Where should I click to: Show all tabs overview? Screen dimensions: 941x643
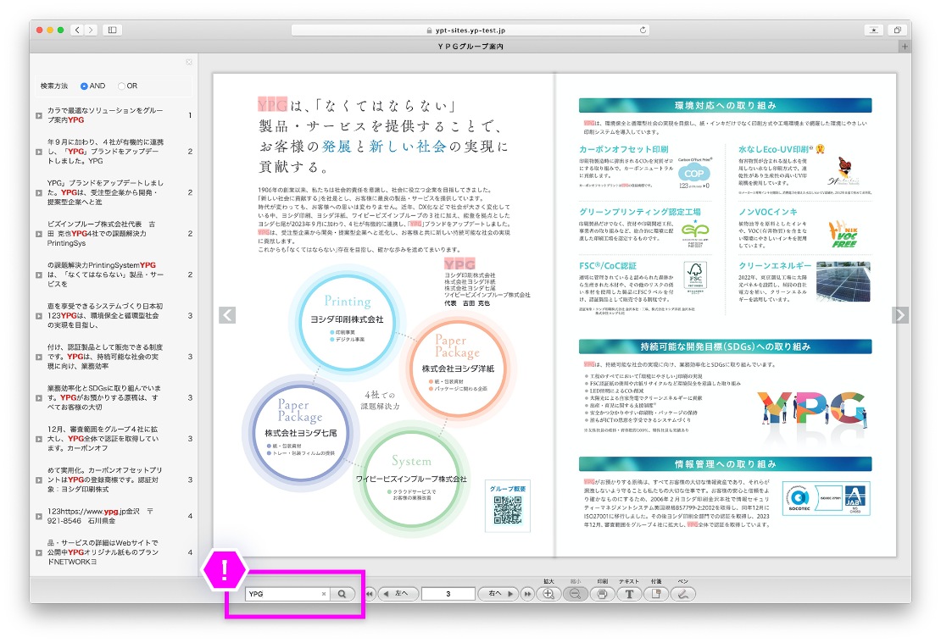[897, 30]
